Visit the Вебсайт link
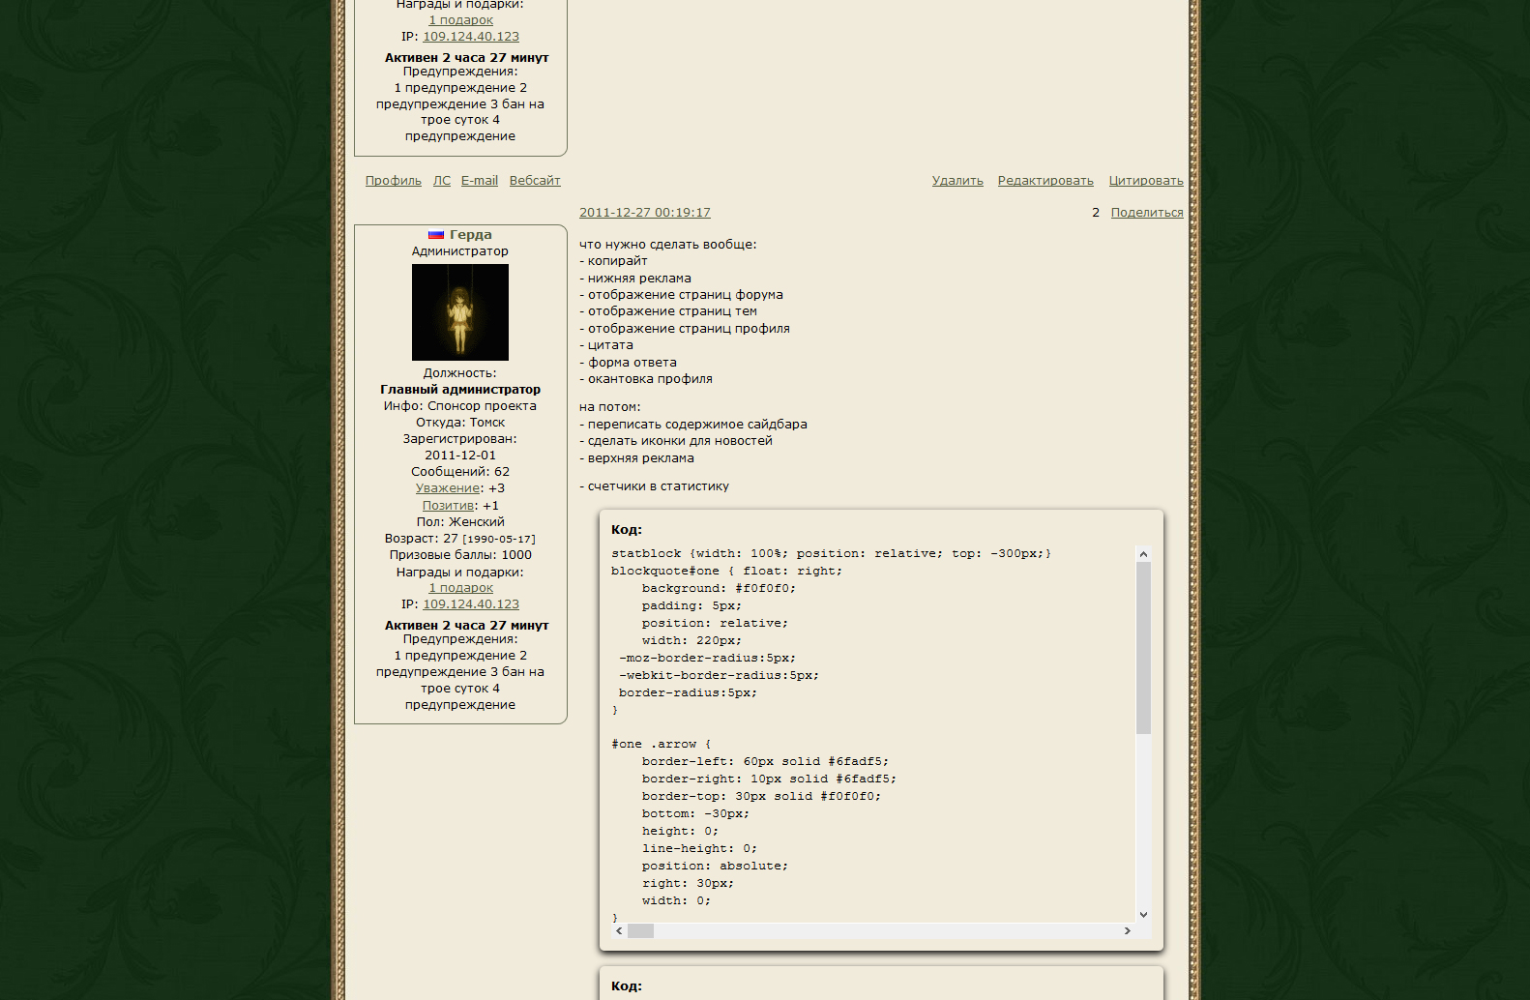The width and height of the screenshot is (1530, 1000). point(535,181)
